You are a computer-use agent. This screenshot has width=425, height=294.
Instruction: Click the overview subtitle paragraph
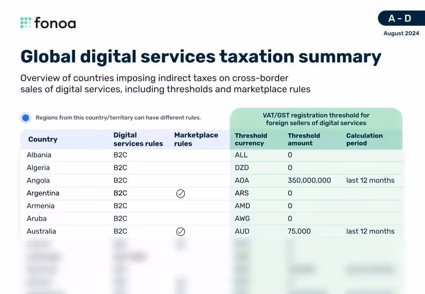[166, 84]
